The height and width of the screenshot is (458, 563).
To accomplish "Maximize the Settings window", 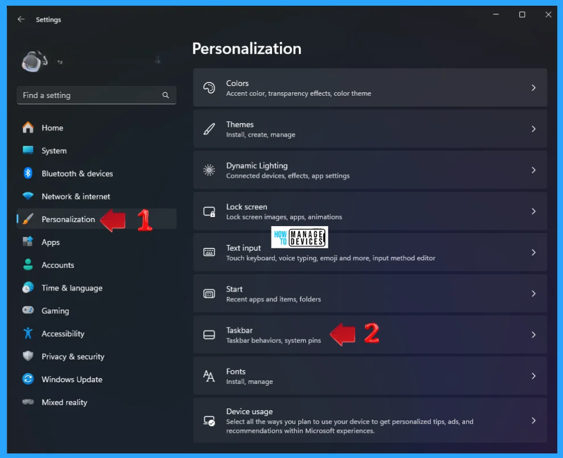I will [522, 14].
